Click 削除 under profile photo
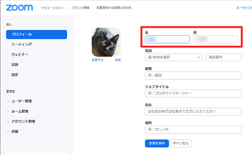This screenshot has height=155, width=252. (x=118, y=60)
